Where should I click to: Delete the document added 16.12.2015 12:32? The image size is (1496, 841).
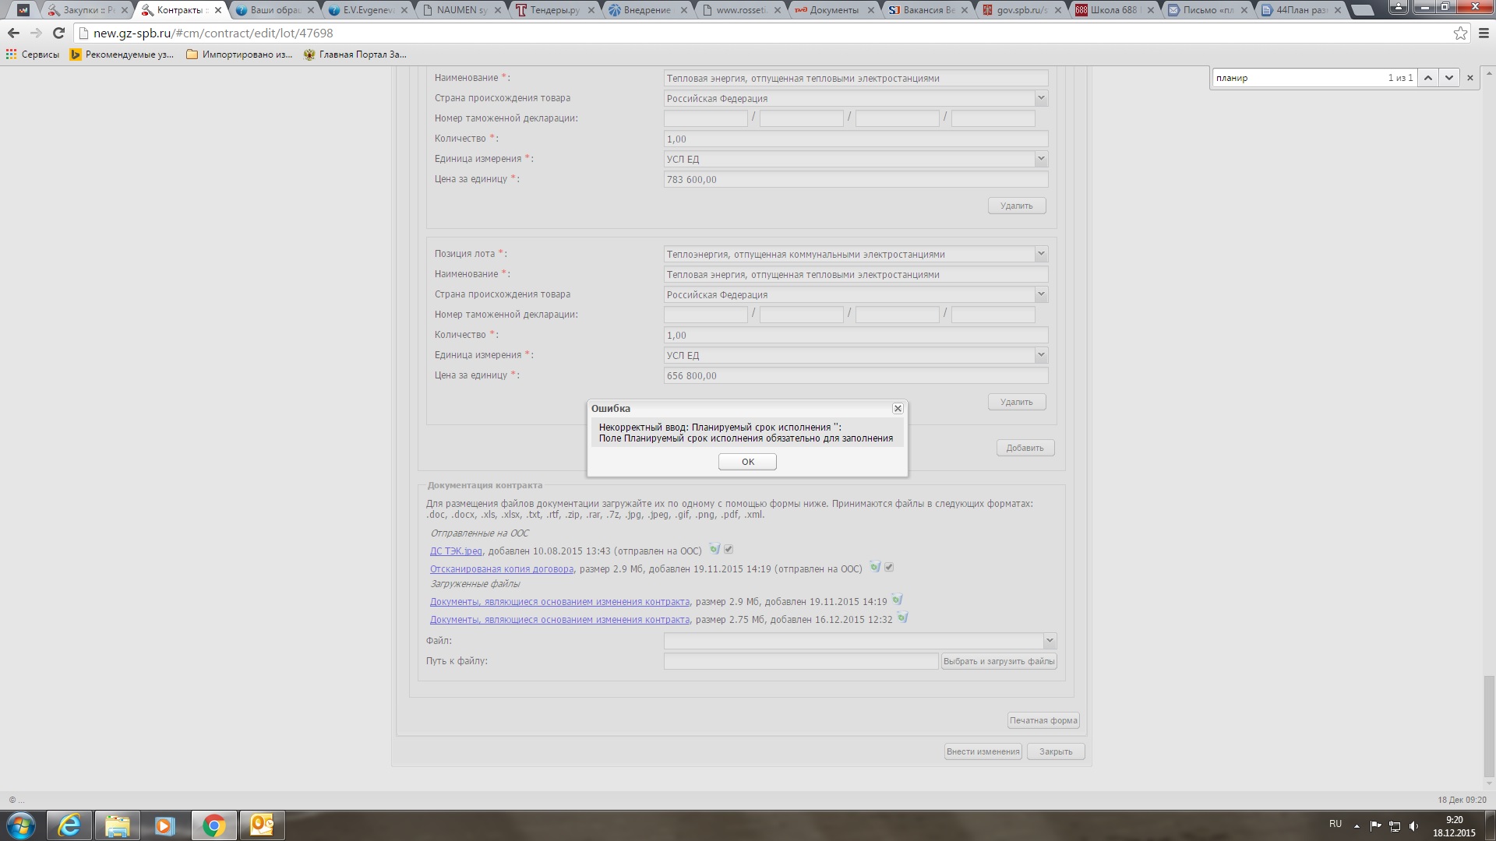902,618
